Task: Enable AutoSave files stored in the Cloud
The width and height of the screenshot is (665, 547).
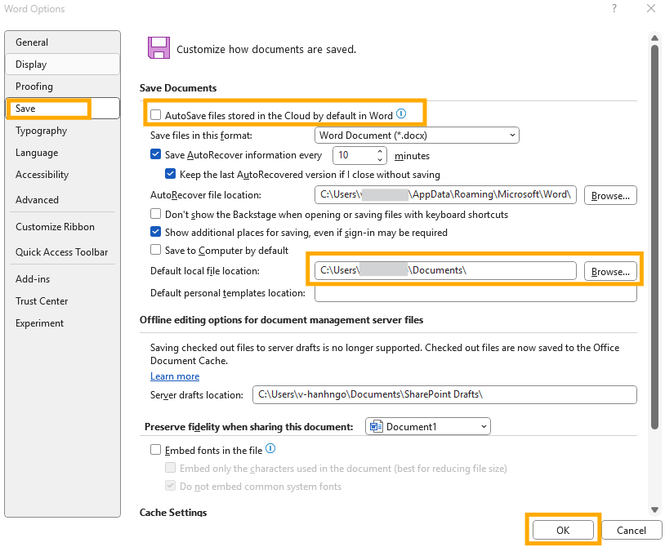Action: [156, 115]
